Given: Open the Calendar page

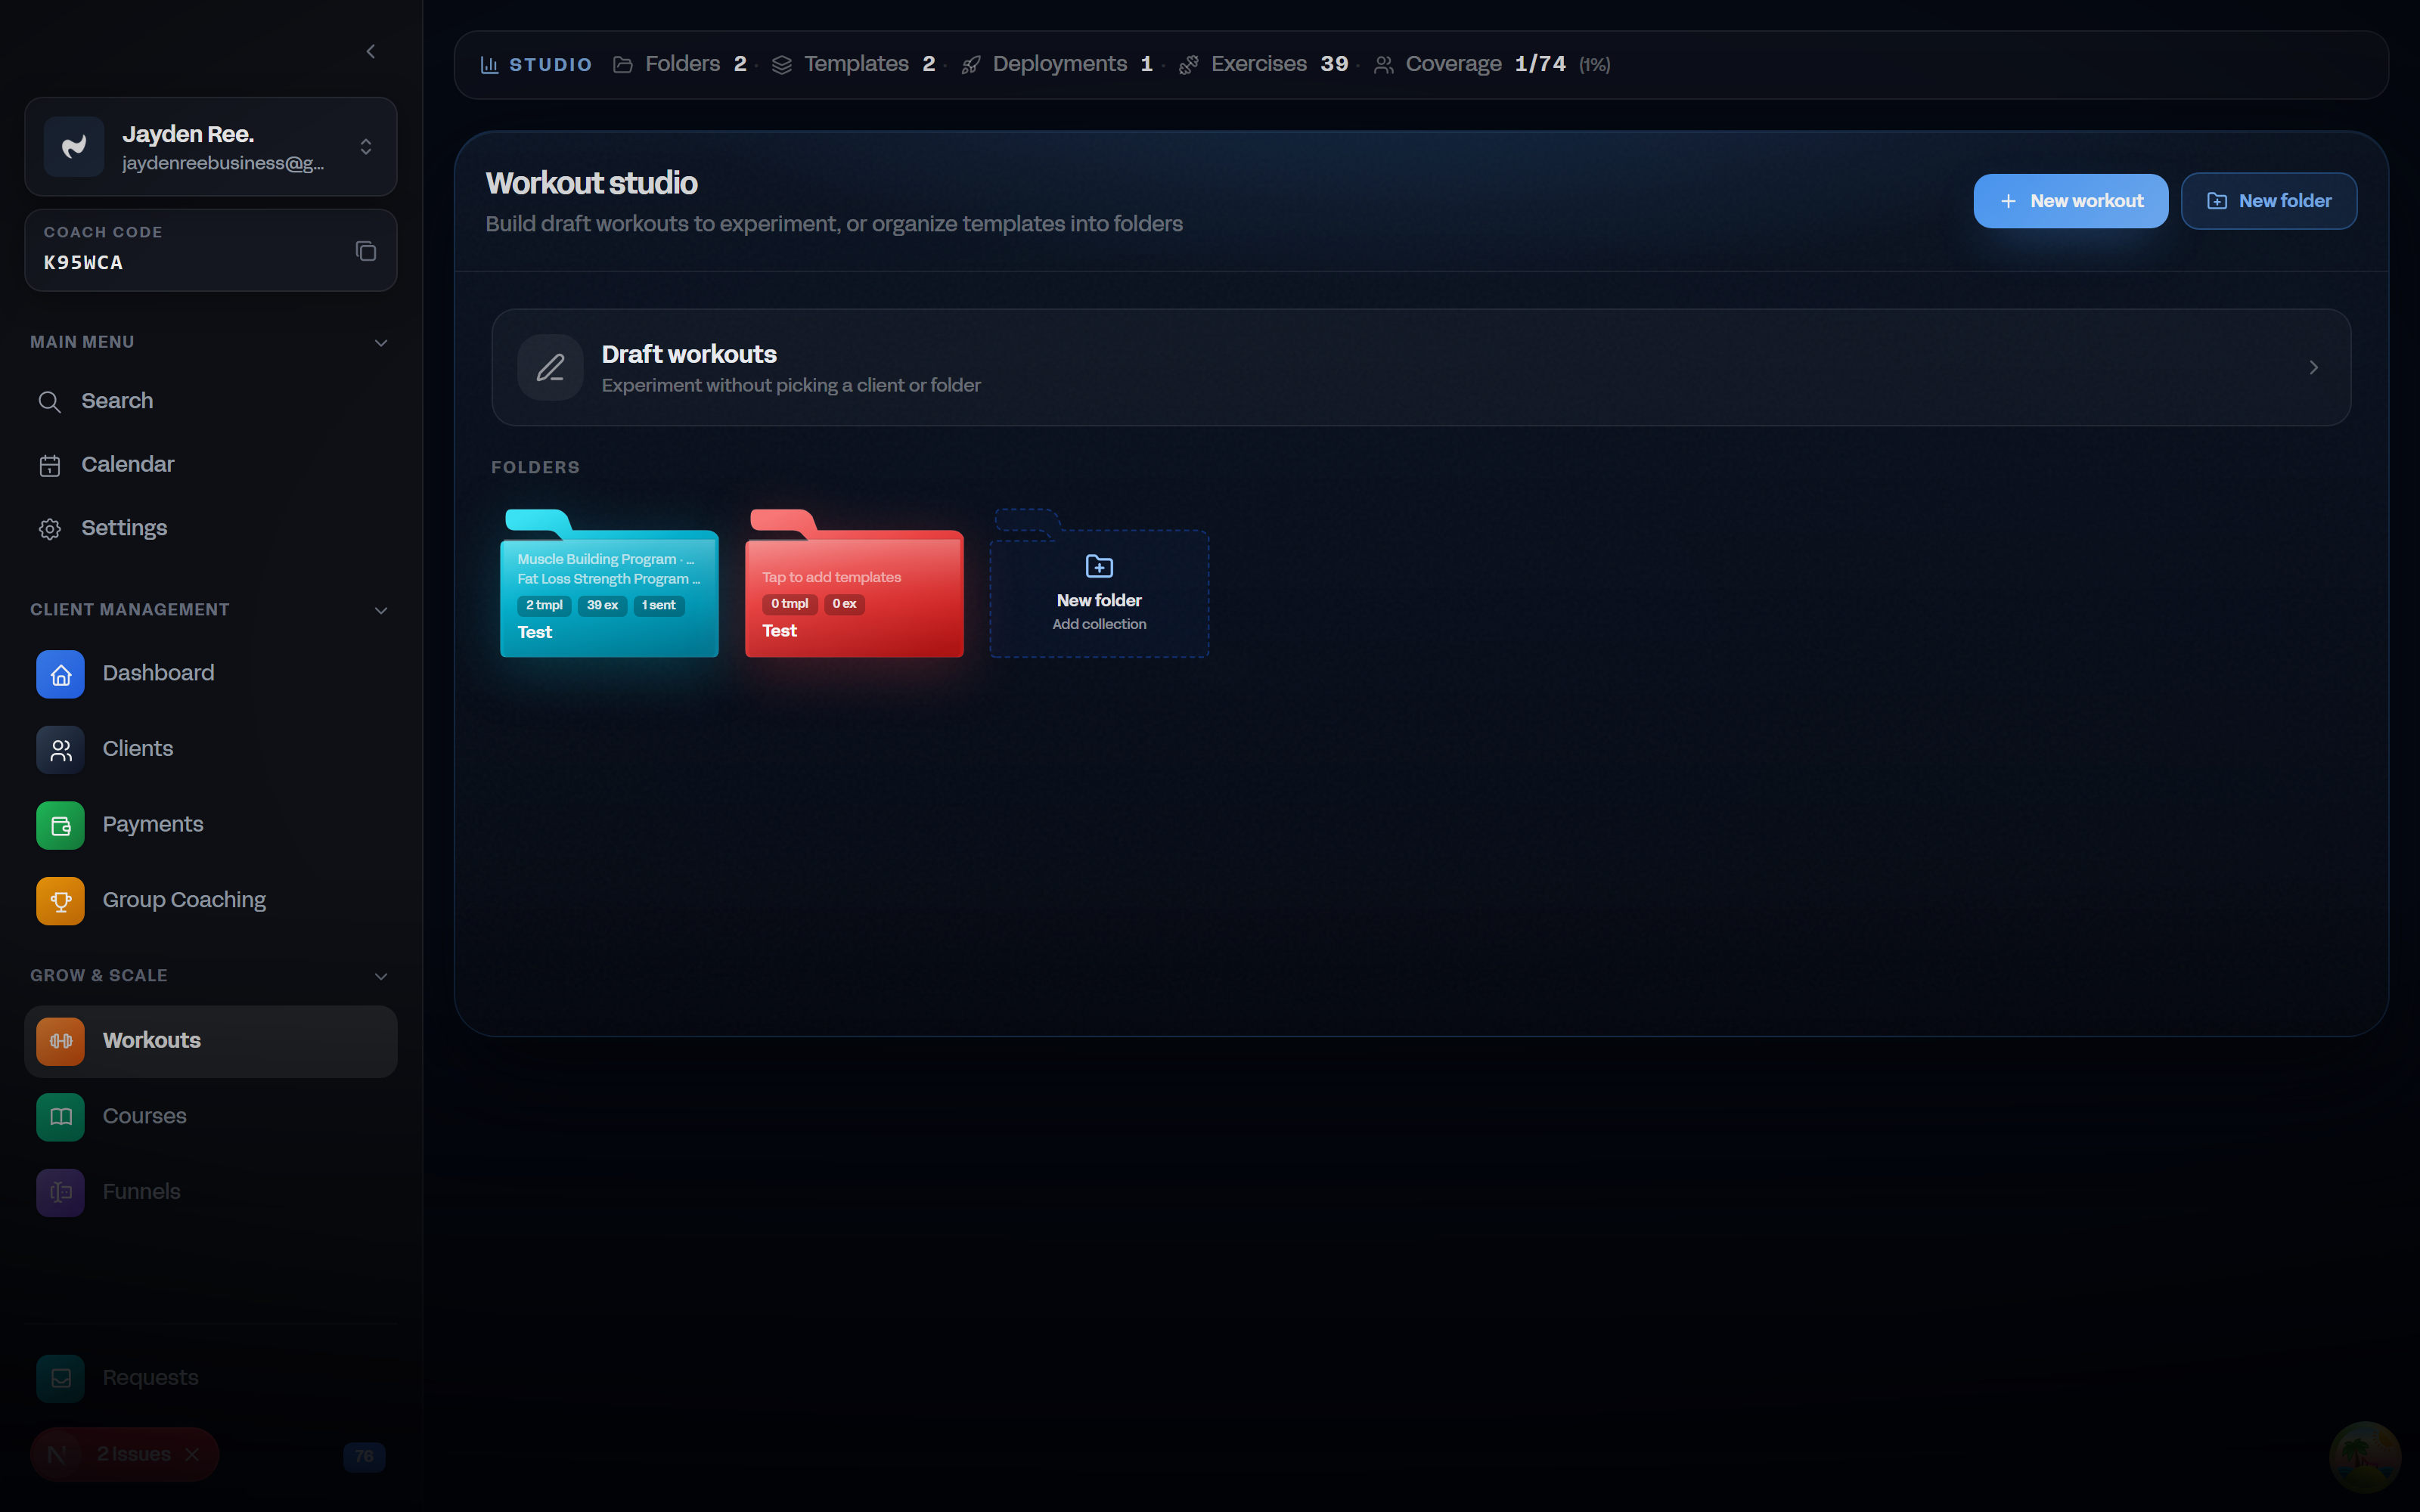Looking at the screenshot, I should tap(211, 465).
